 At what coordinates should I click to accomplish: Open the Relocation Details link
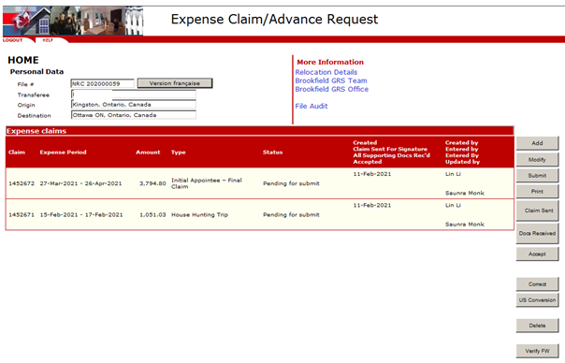pos(326,72)
